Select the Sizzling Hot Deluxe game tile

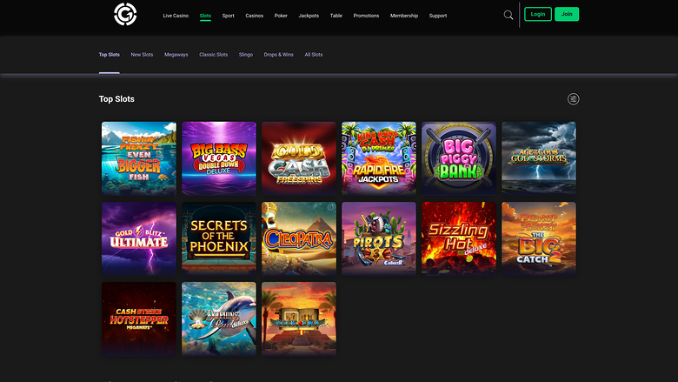459,238
